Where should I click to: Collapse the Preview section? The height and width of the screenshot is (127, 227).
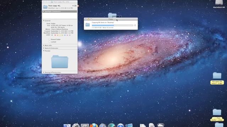[x=44, y=51]
